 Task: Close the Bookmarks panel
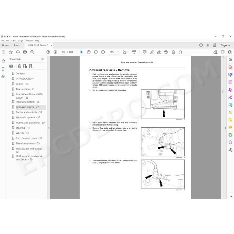coord(42,59)
